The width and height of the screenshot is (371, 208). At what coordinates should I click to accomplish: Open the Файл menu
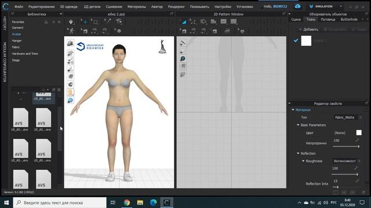coord(19,6)
